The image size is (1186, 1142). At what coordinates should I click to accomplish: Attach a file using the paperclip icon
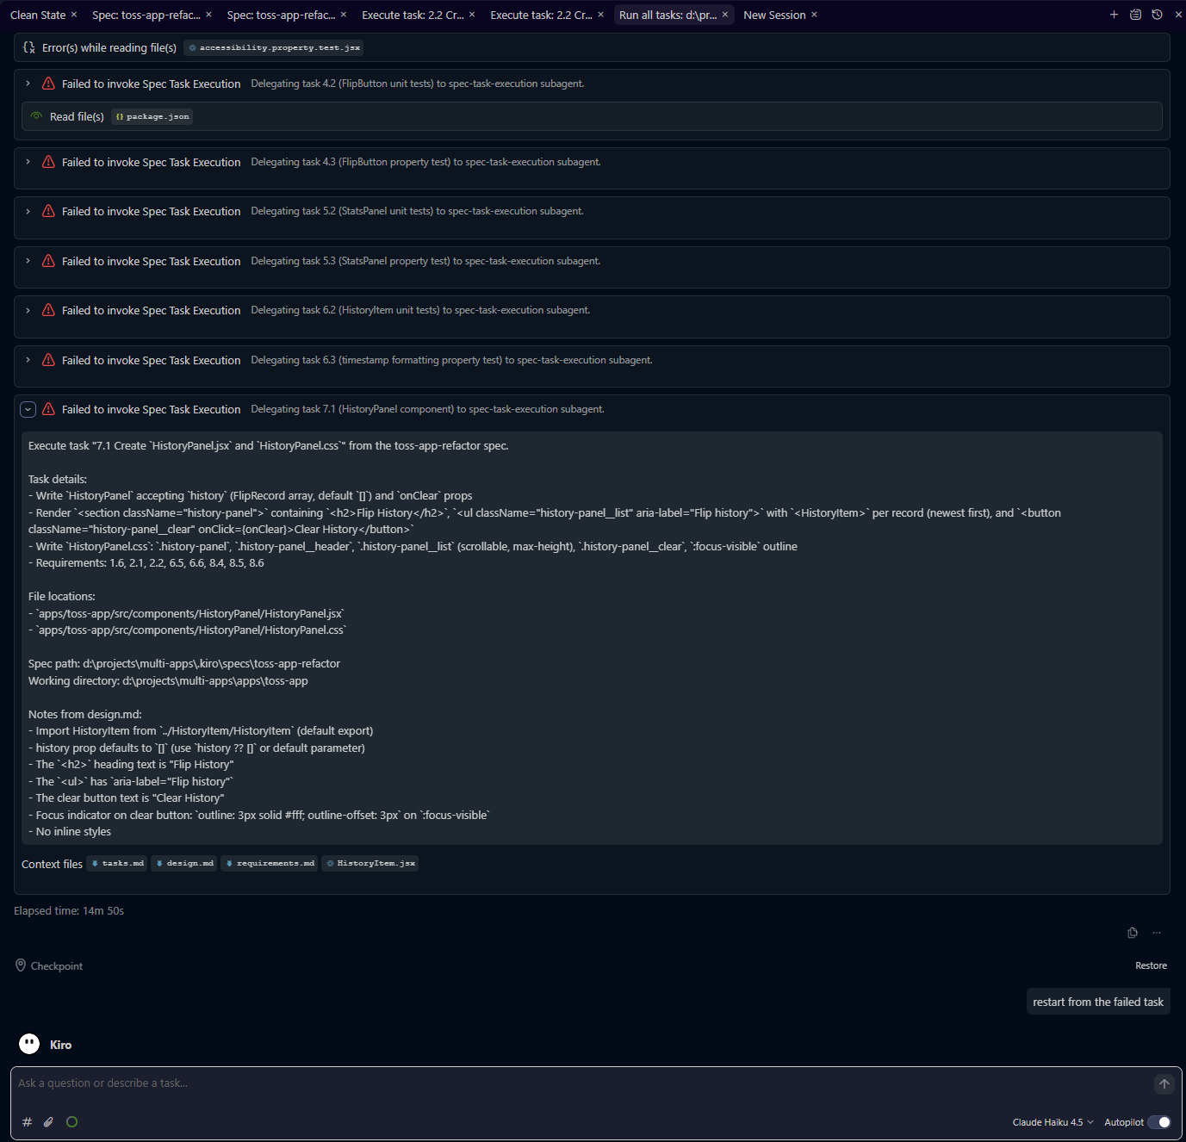pyautogui.click(x=48, y=1122)
